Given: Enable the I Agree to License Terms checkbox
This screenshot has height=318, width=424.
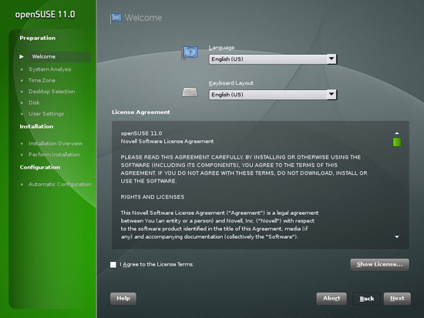Looking at the screenshot, I should point(113,265).
